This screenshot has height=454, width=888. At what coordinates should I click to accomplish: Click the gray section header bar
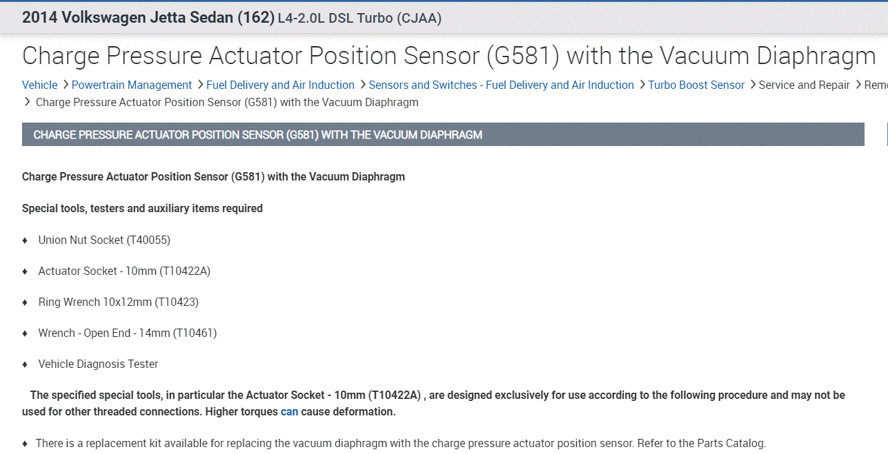pyautogui.click(x=442, y=134)
